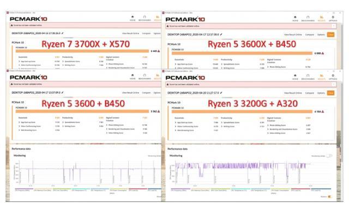The image size is (349, 203).
Task: Expand Photo Editing score in Ryzen 5 3600X window
Action: point(276,67)
